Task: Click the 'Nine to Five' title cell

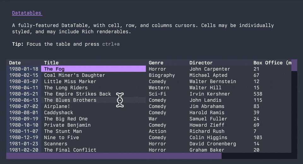Action: (62, 138)
